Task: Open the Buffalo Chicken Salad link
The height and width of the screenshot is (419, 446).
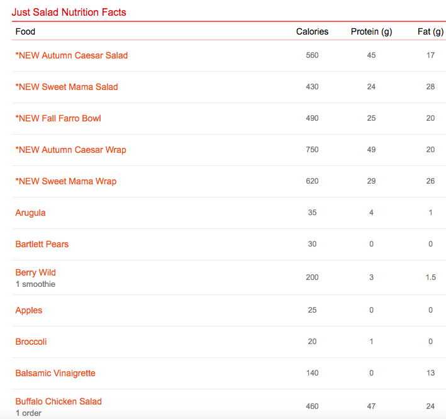Action: [59, 401]
